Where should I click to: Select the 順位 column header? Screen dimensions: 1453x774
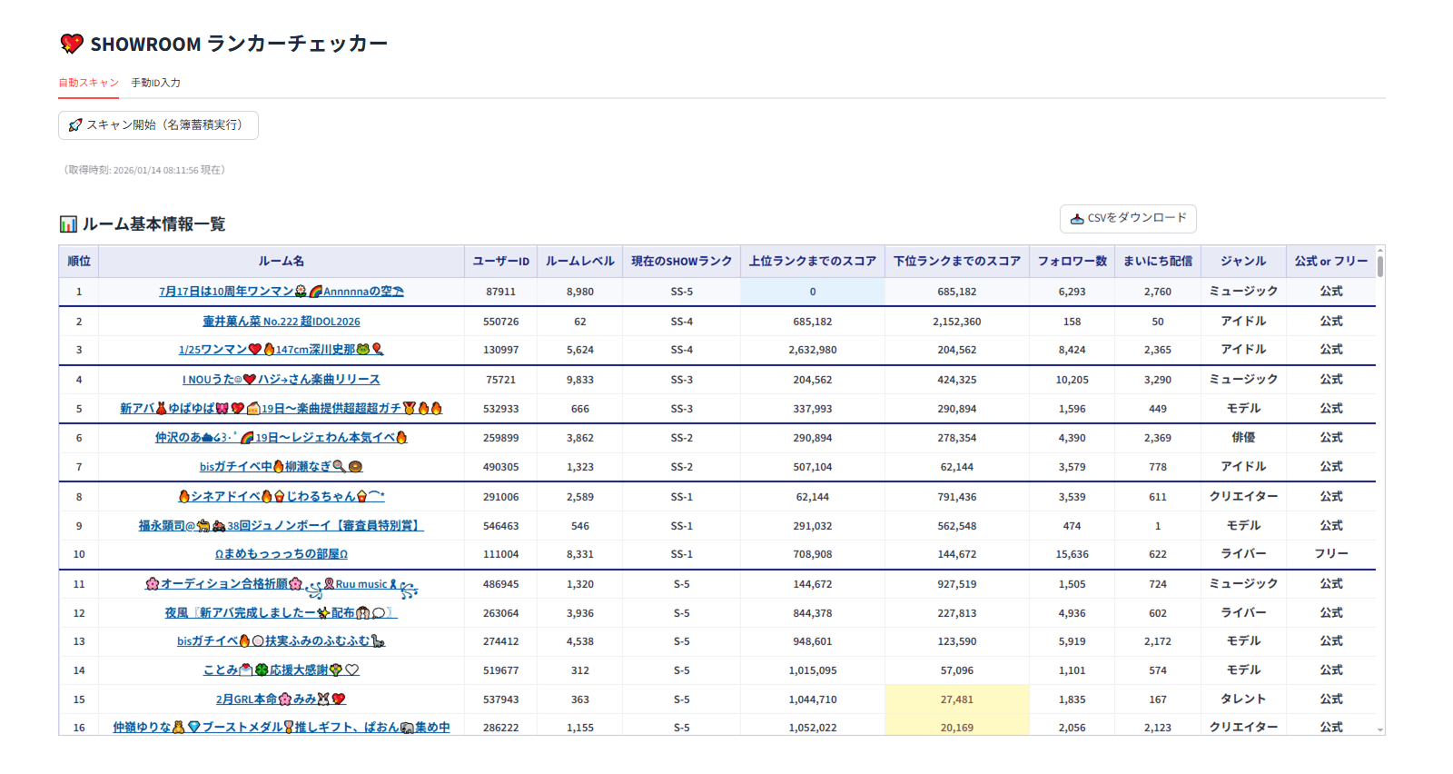pyautogui.click(x=79, y=262)
